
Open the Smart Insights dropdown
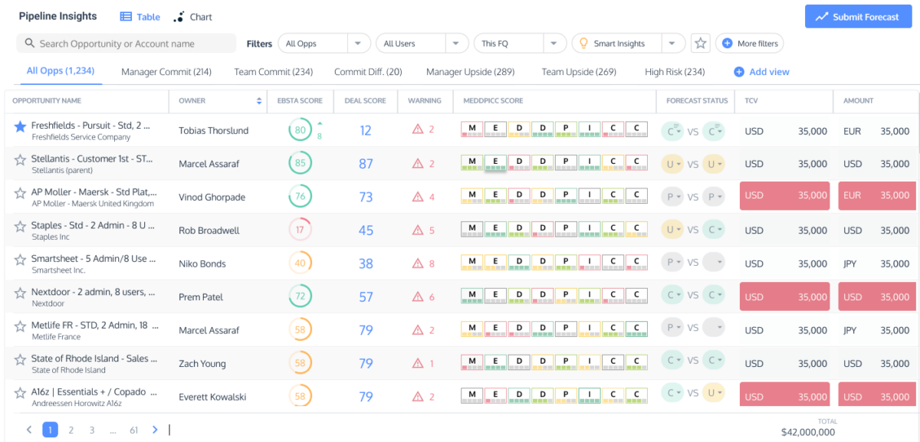(672, 44)
